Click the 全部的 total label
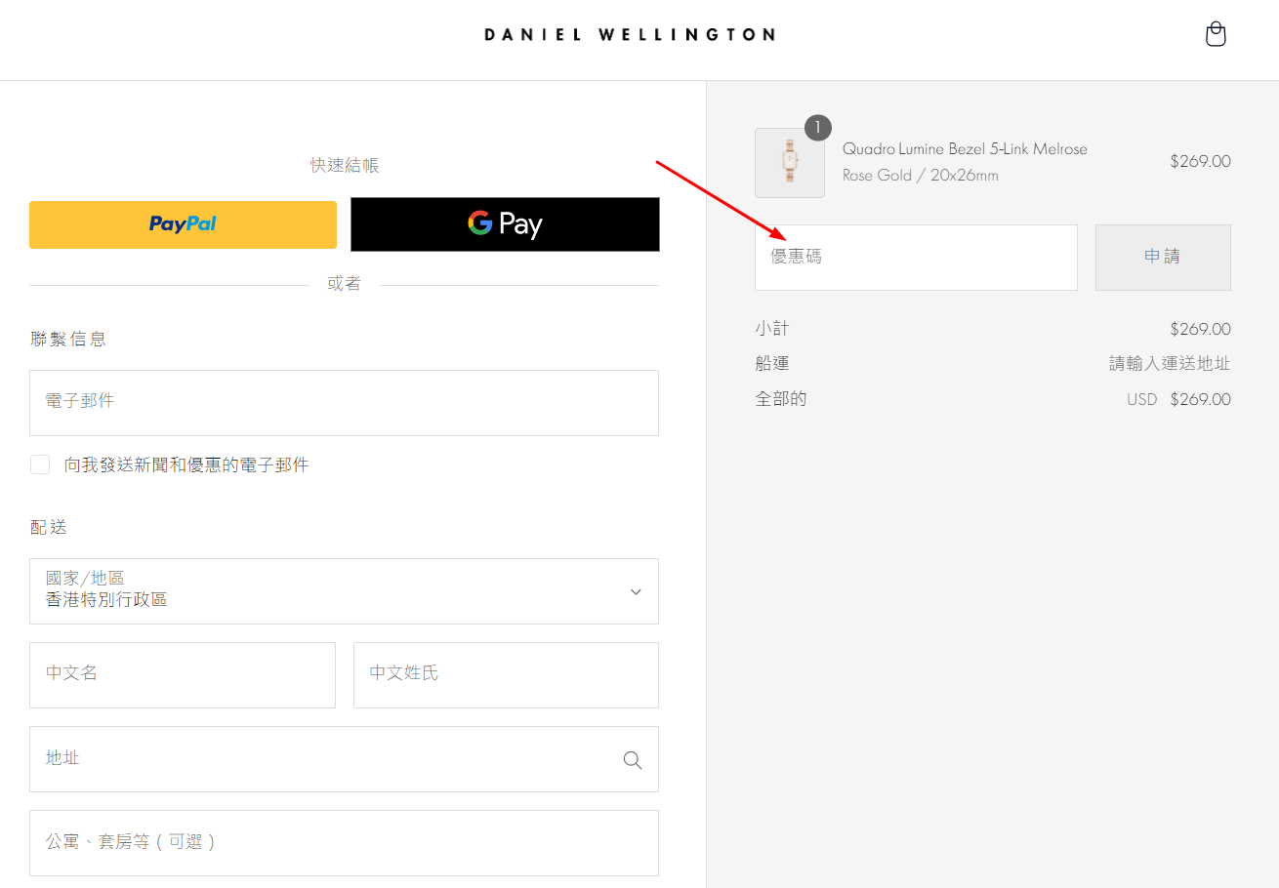 780,399
